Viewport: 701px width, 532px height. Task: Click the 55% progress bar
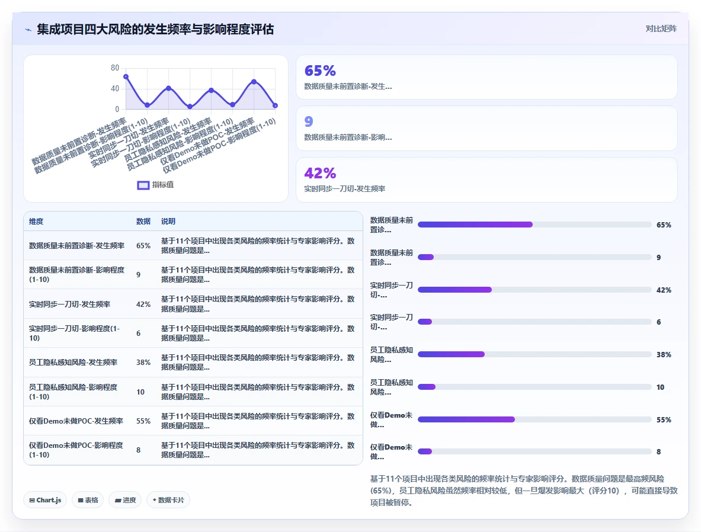coord(534,419)
